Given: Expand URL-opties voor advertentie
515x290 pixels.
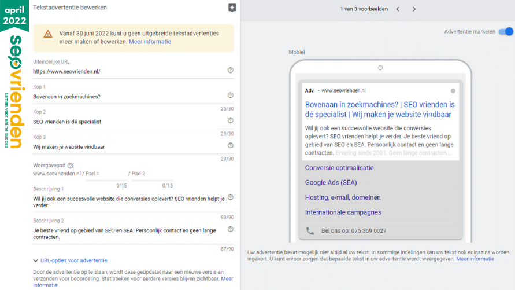Looking at the screenshot, I should [x=70, y=260].
